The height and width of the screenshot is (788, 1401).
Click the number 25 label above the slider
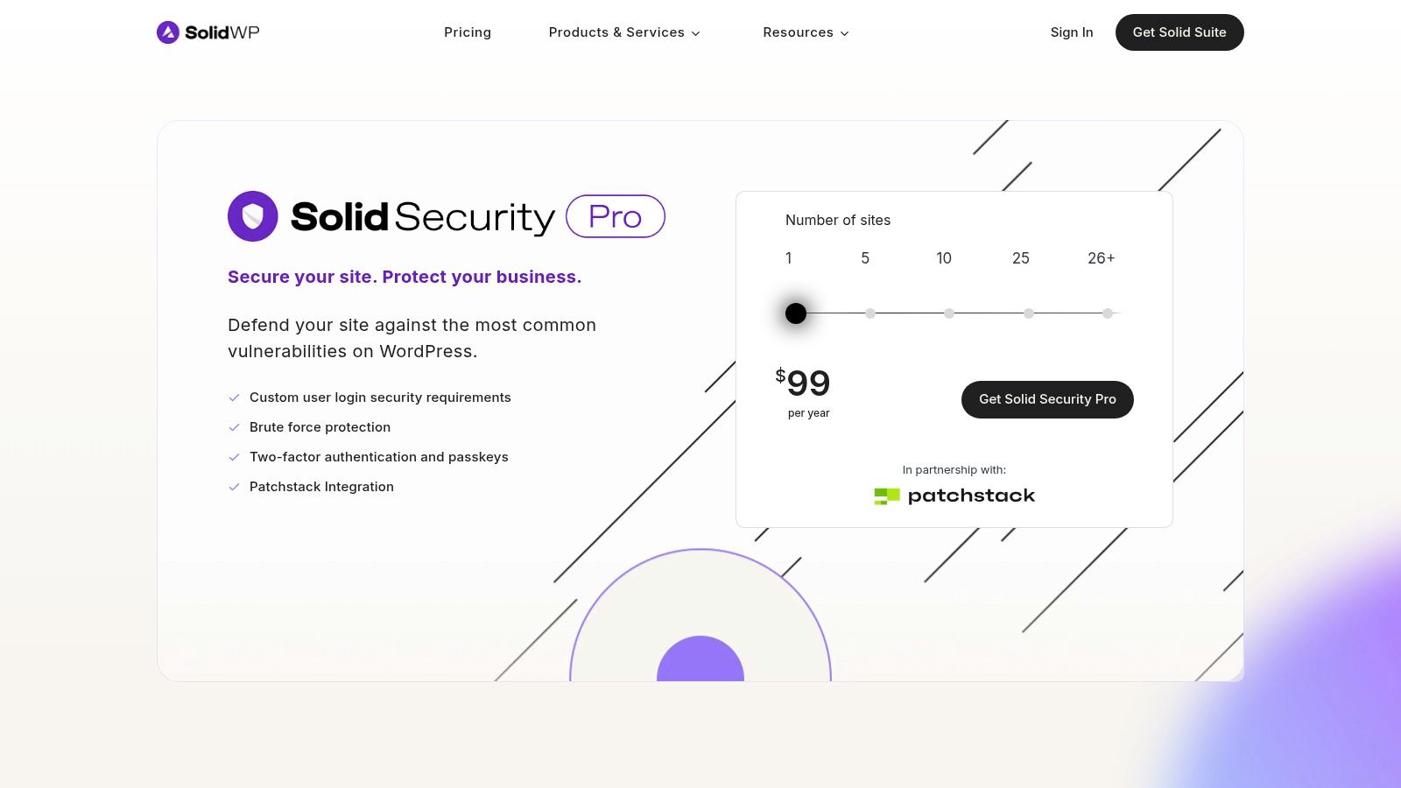pos(1021,258)
